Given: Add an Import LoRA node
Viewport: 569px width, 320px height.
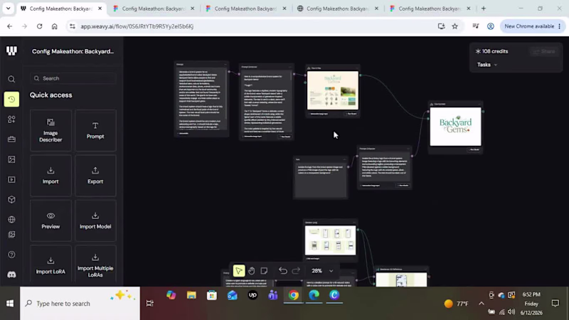Looking at the screenshot, I should (50, 265).
